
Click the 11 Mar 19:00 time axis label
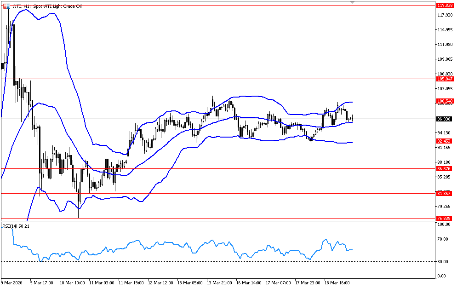click(131, 282)
